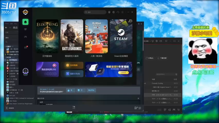Click the second sidebar icon below home
Viewport: 219px width, 123px height.
(x=25, y=29)
